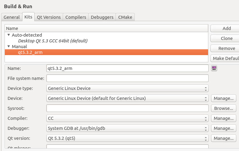Click Browse next to Sysroot
This screenshot has width=239, height=151.
224,108
